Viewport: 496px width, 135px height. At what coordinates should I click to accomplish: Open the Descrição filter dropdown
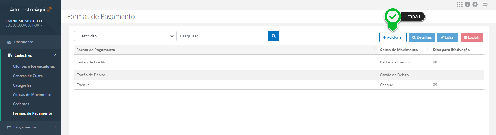tap(125, 36)
